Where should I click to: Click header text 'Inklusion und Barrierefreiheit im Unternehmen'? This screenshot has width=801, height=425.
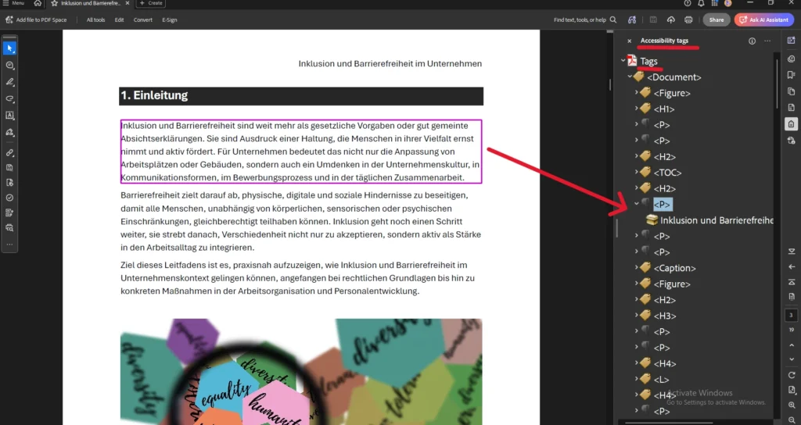click(x=390, y=64)
